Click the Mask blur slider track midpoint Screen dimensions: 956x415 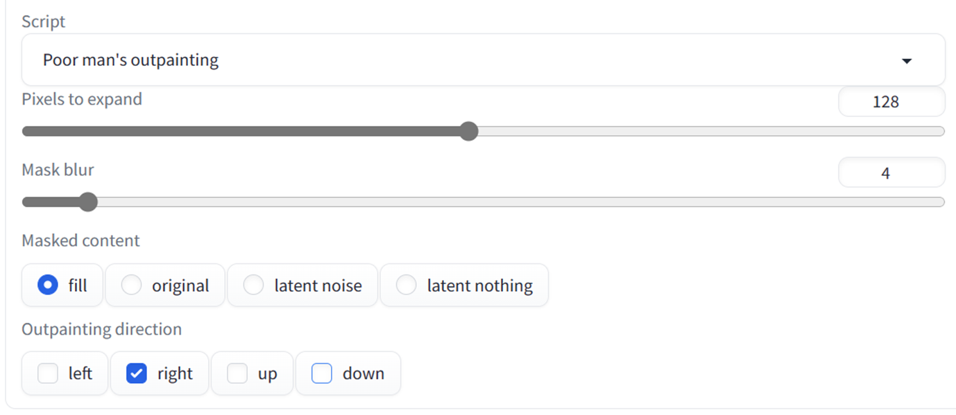point(483,202)
